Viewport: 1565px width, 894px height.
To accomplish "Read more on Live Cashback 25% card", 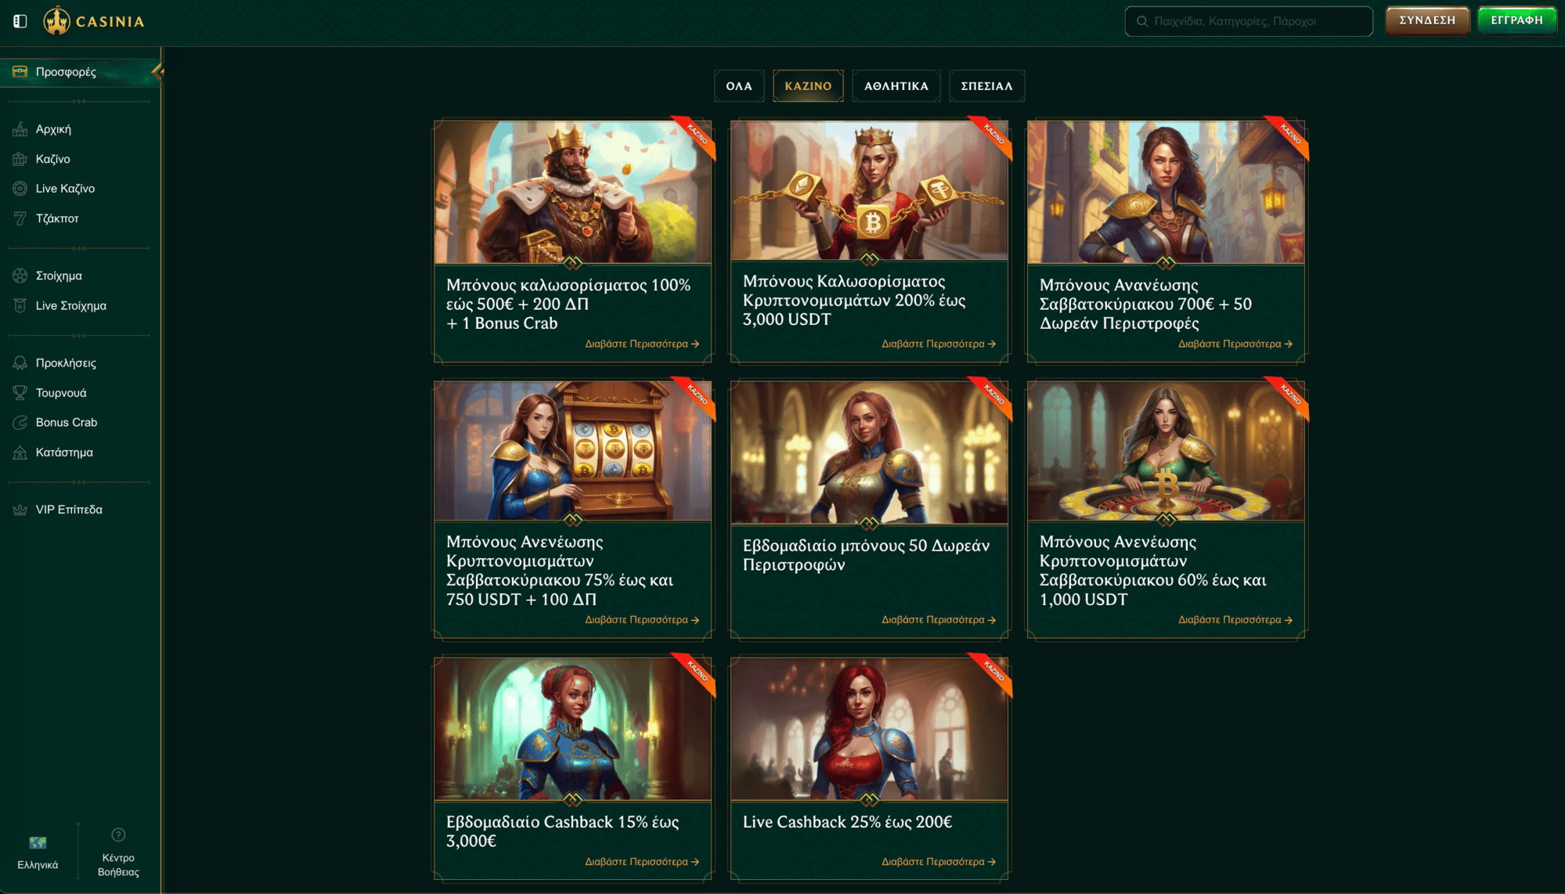I will pyautogui.click(x=939, y=861).
